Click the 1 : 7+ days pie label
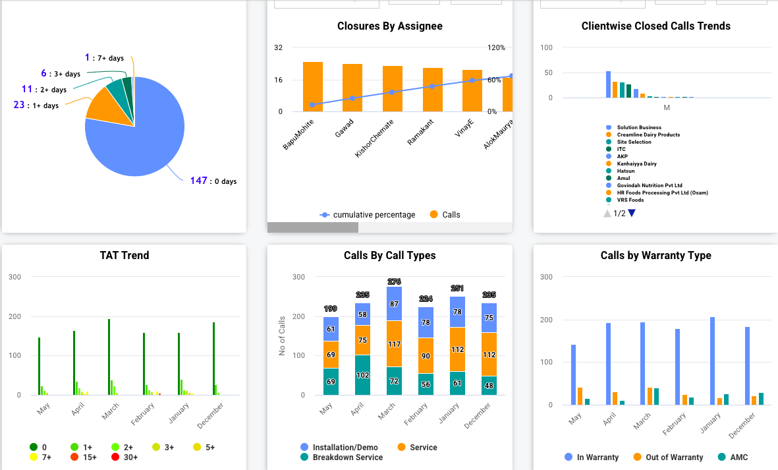The image size is (778, 470). [x=104, y=57]
